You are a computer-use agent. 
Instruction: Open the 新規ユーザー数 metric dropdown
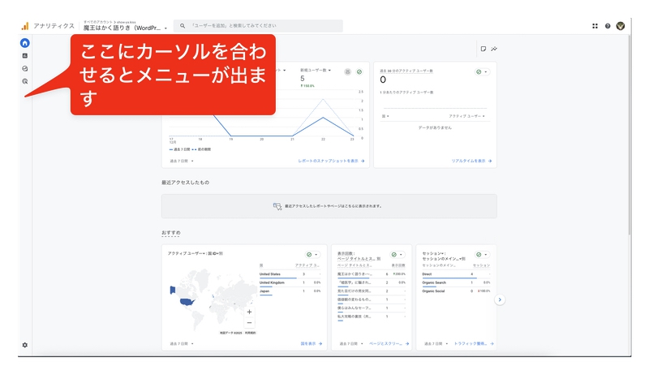click(316, 71)
